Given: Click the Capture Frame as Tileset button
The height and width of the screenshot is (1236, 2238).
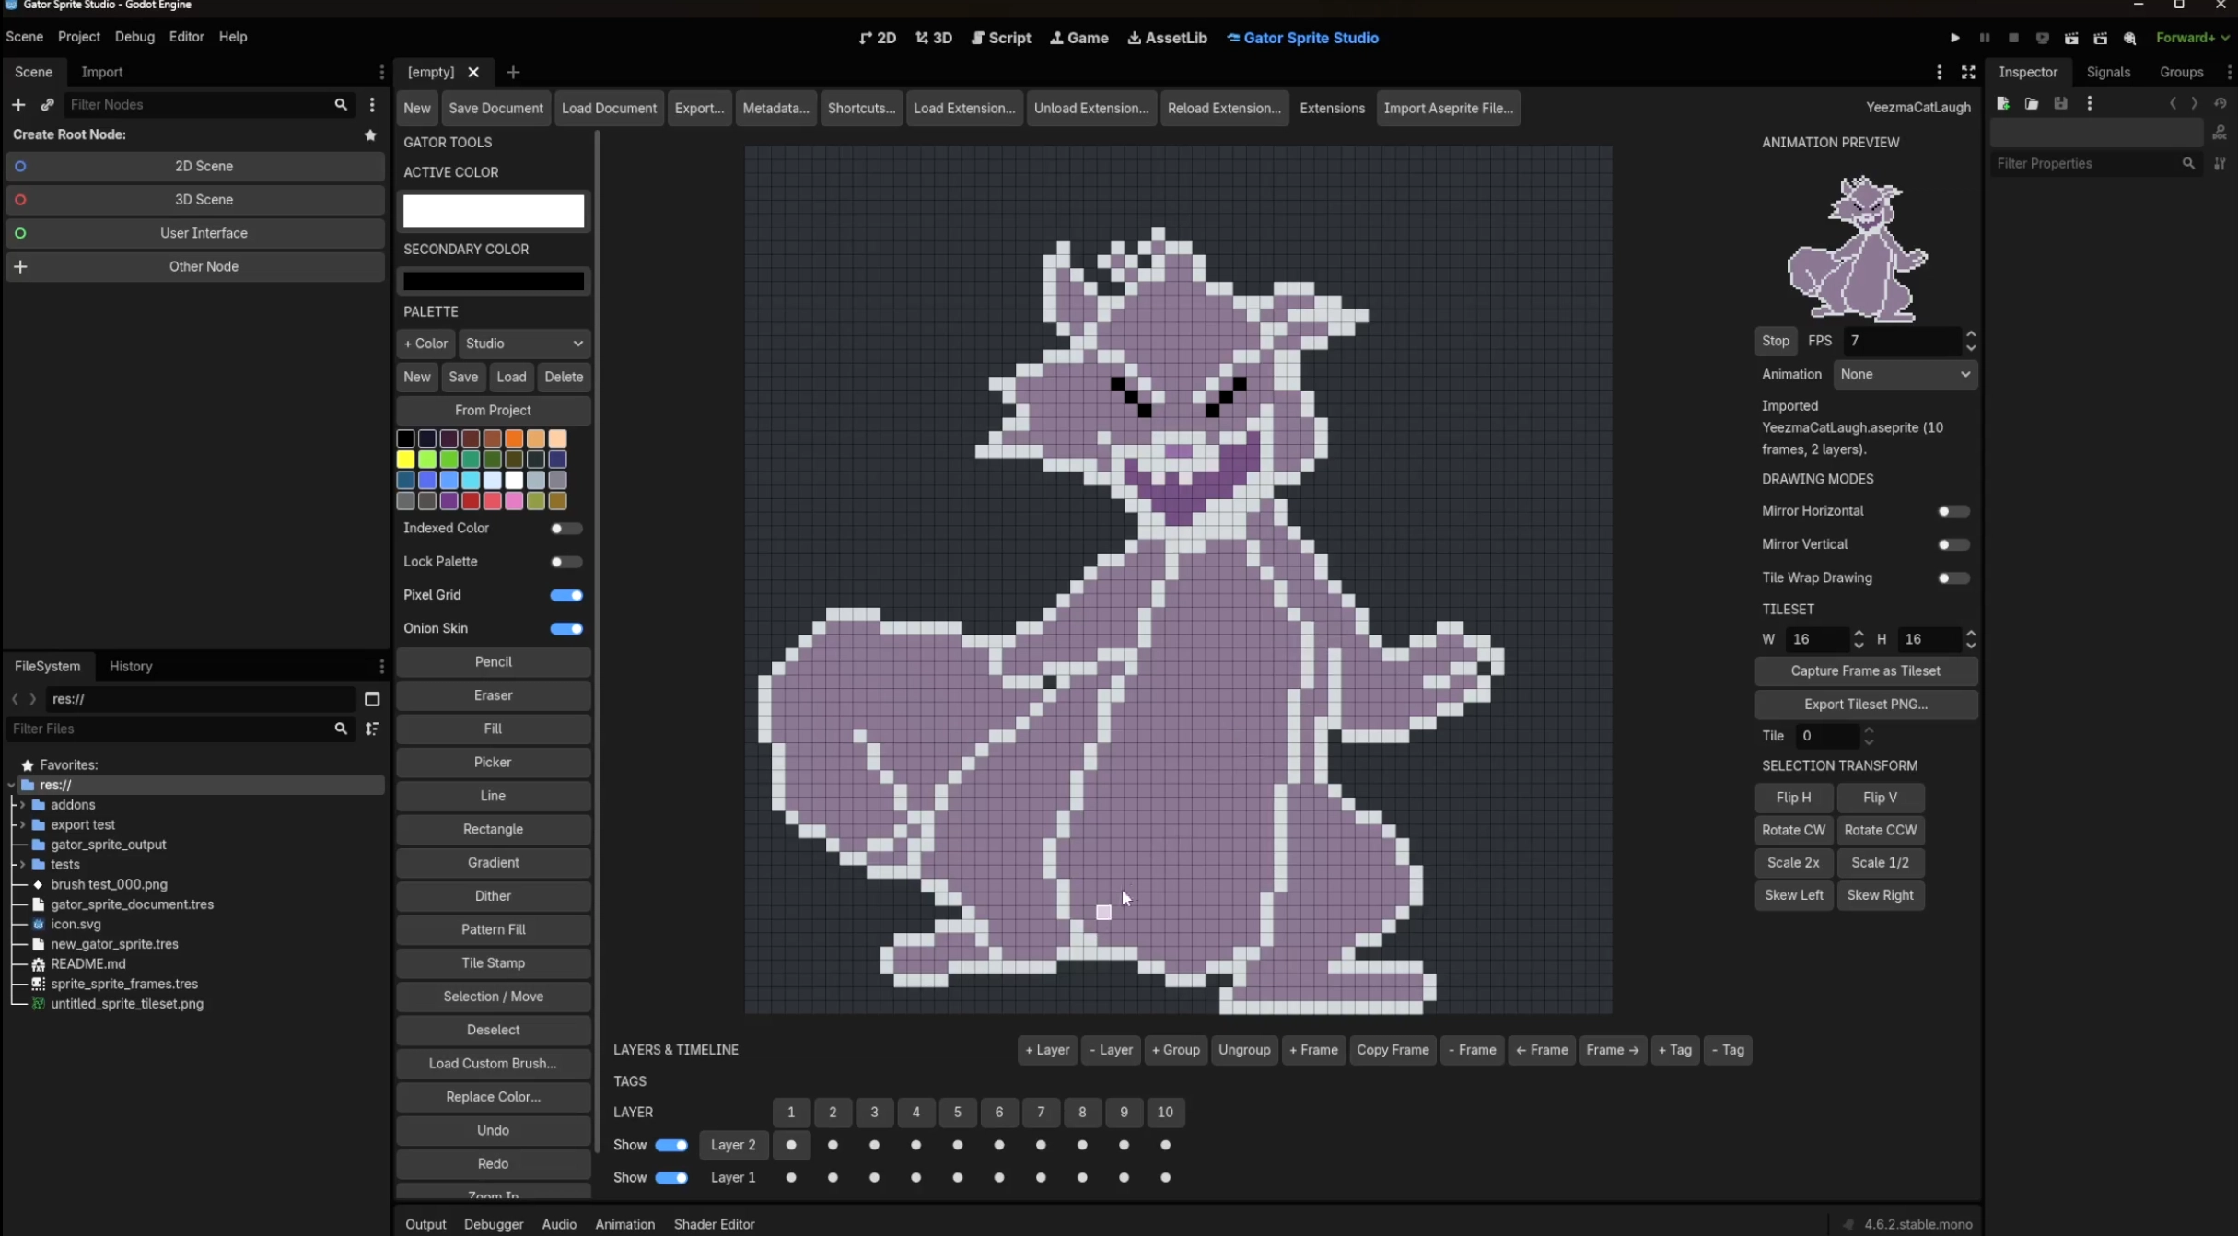Looking at the screenshot, I should pyautogui.click(x=1865, y=671).
